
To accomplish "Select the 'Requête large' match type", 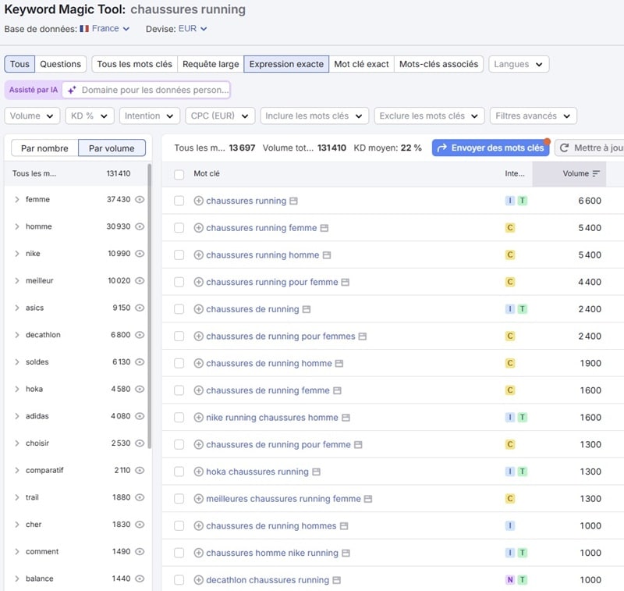I will coord(210,64).
